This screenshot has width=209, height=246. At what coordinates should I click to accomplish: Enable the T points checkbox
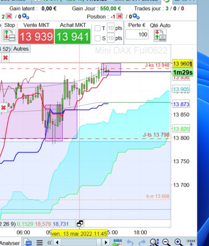click(x=97, y=28)
